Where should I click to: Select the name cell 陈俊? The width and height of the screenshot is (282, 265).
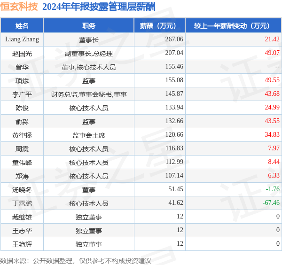[22, 108]
